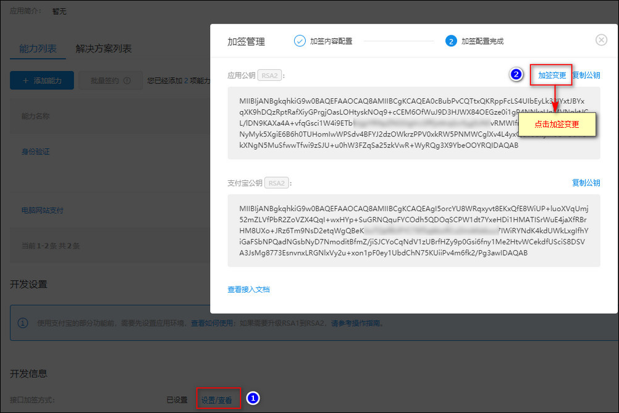Viewport: 619px width, 413px height.
Task: Click the info icon beside 批量签约
Action: click(x=125, y=80)
